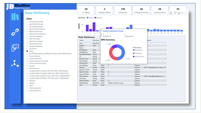Click the 28 Waste Columns card
This screenshot has width=201, height=113.
coord(141,10)
